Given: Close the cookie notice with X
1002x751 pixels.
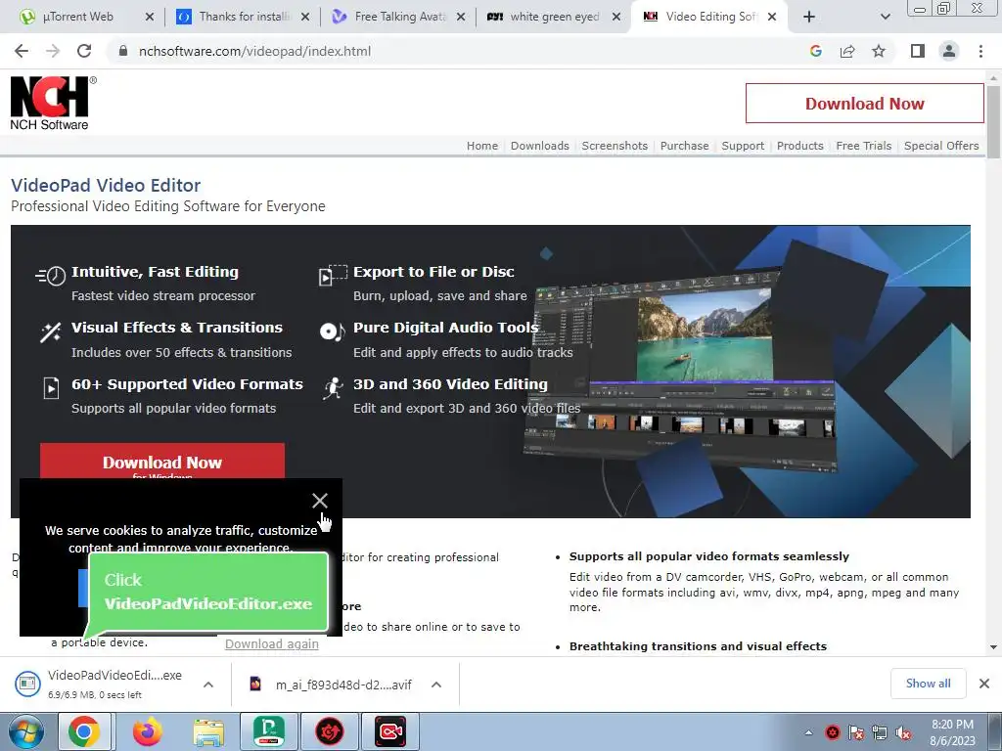Looking at the screenshot, I should 320,501.
